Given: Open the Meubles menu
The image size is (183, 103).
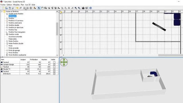Looking at the screenshot, I should pyautogui.click(x=16, y=5).
